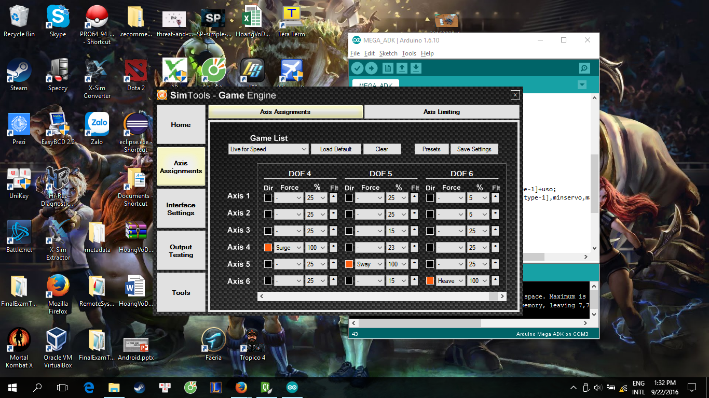Open the Presets button in SimTools
Screen dimensions: 709x398
coord(431,149)
